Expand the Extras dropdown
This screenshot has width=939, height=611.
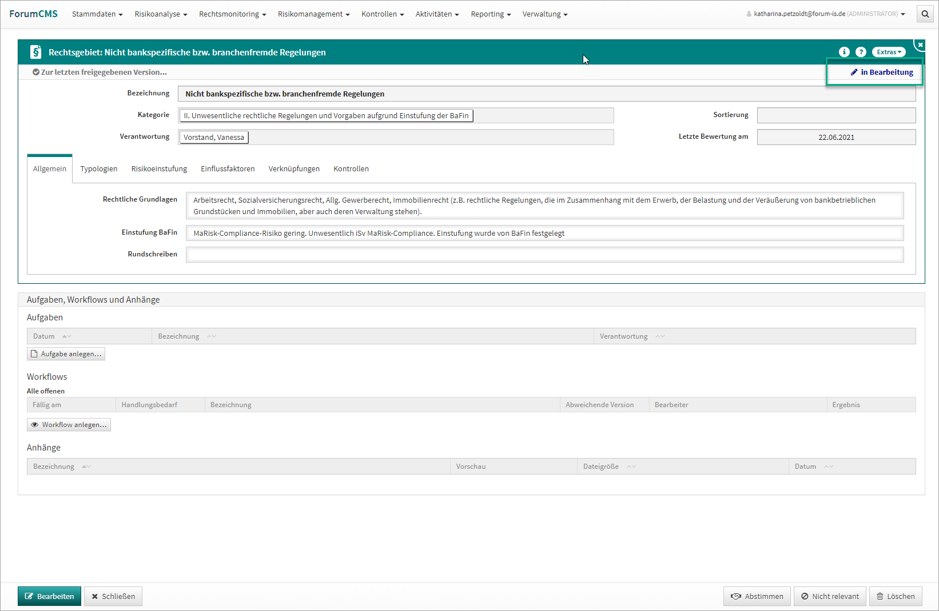pyautogui.click(x=889, y=52)
